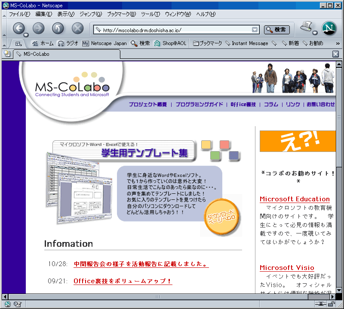This screenshot has height=309, width=344.
Task: Open the Back button history dropdown arrow
Action: [26, 35]
